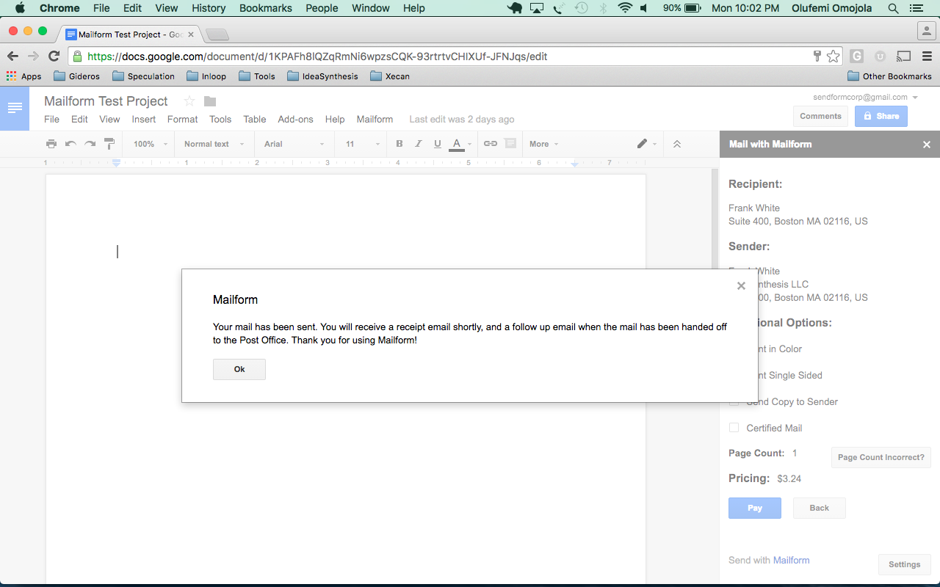Click Page Count Incorrect? in the sidebar
The height and width of the screenshot is (587, 940).
point(881,457)
